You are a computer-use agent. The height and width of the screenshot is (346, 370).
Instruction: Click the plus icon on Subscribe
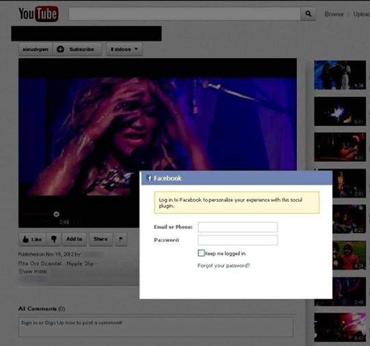pos(61,49)
